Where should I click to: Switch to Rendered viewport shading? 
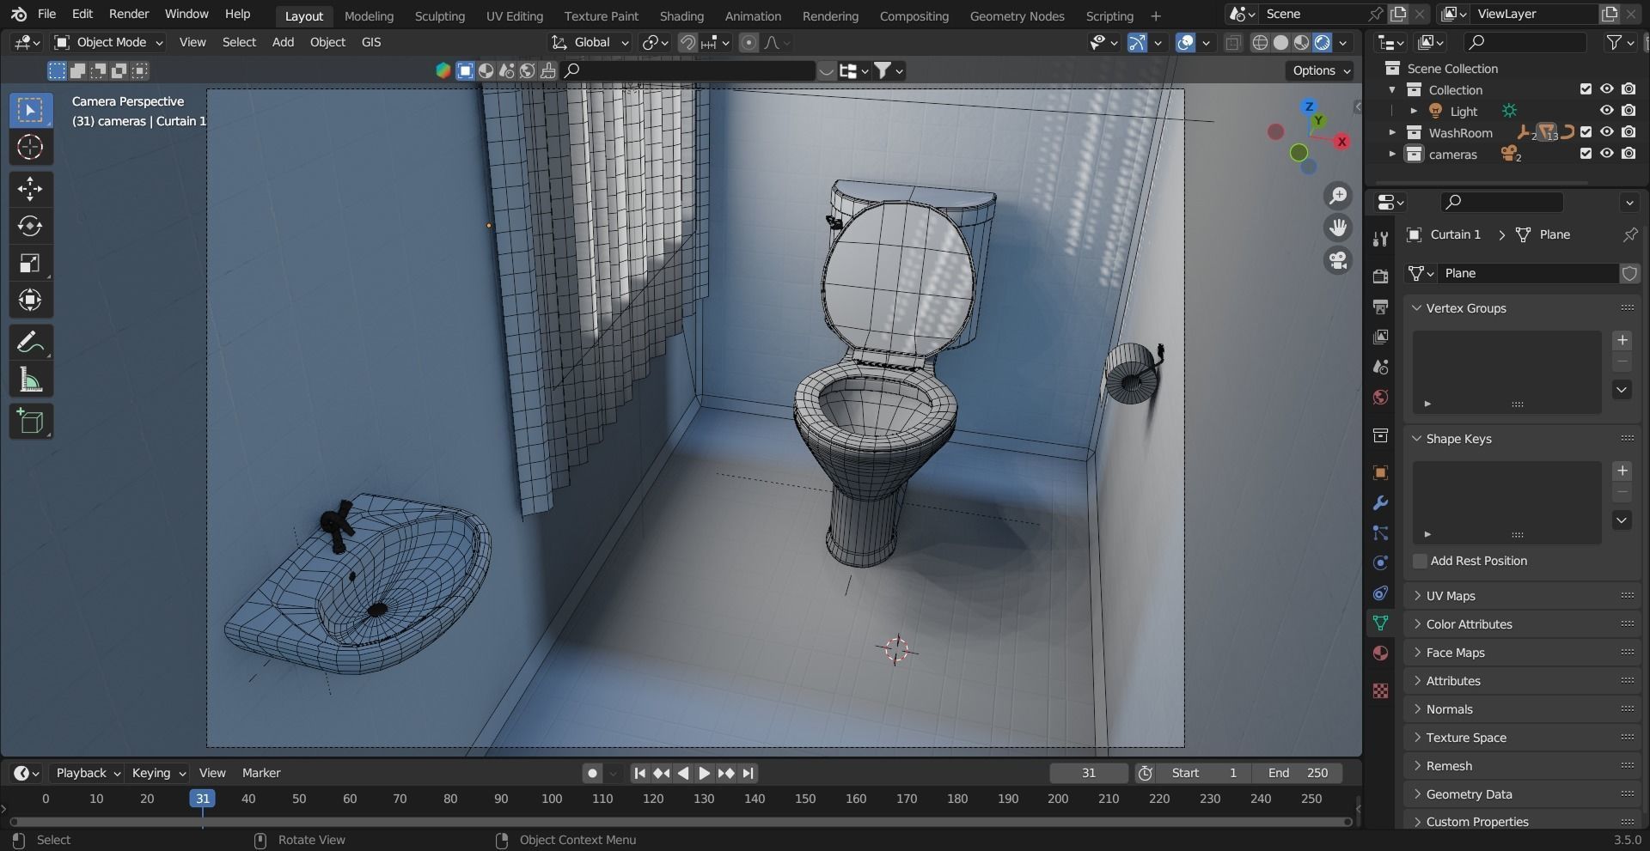point(1323,42)
